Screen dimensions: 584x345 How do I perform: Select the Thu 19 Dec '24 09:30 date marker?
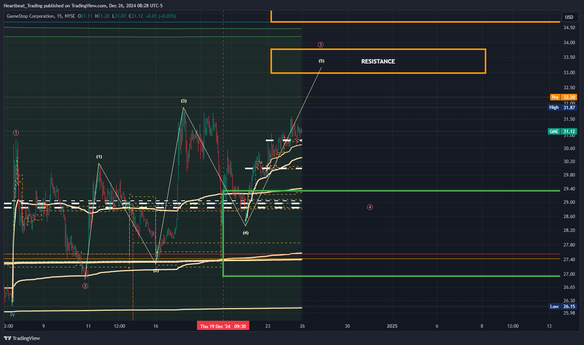coord(223,326)
